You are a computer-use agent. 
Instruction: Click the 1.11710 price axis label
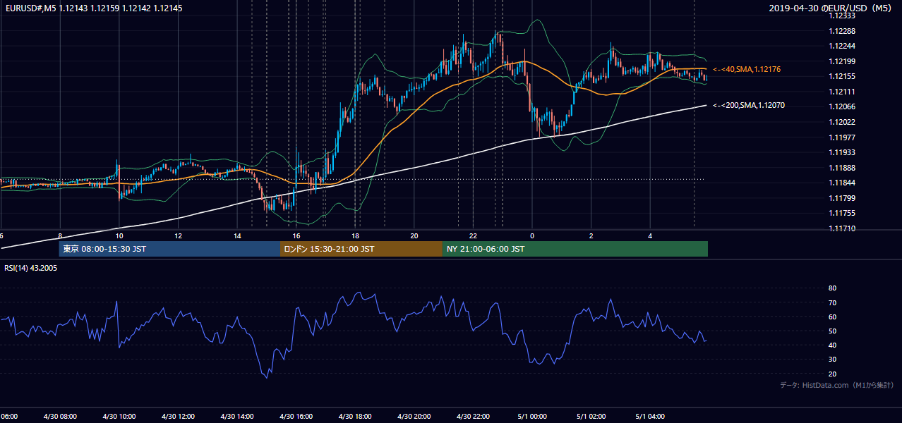point(842,228)
